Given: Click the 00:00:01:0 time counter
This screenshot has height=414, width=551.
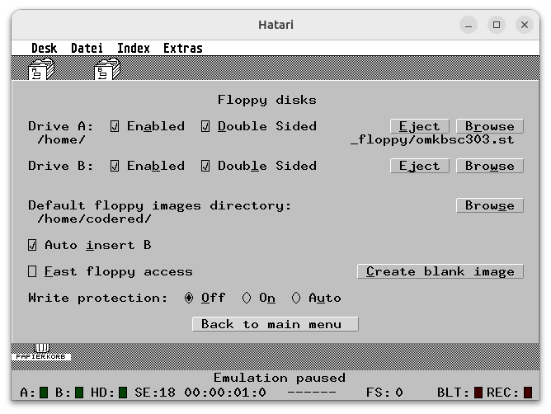Looking at the screenshot, I should (225, 393).
